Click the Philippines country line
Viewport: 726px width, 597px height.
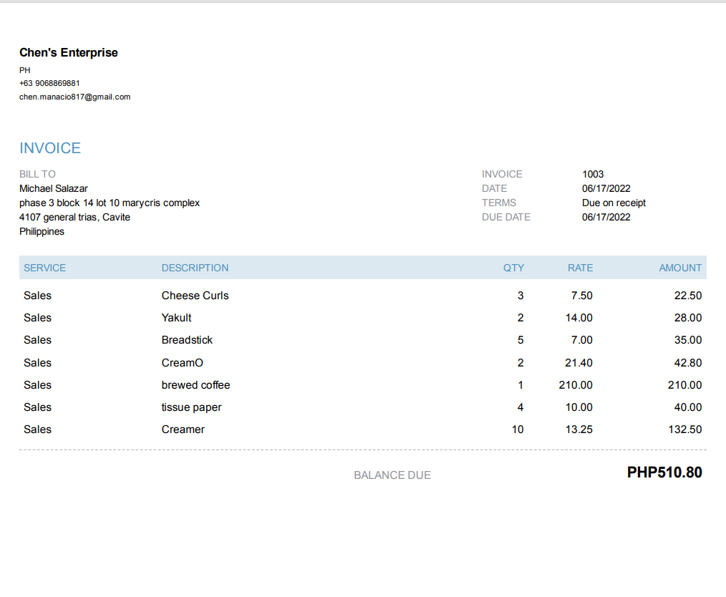click(42, 231)
